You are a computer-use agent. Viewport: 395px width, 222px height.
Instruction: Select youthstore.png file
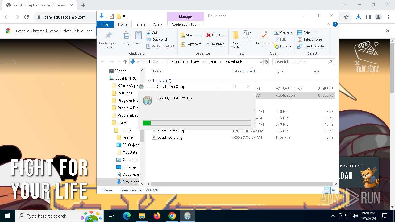point(170,138)
